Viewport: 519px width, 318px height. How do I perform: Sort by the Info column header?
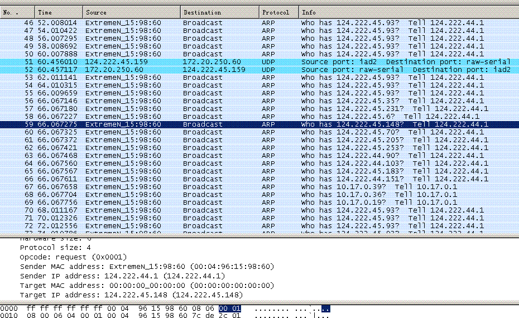pos(407,12)
